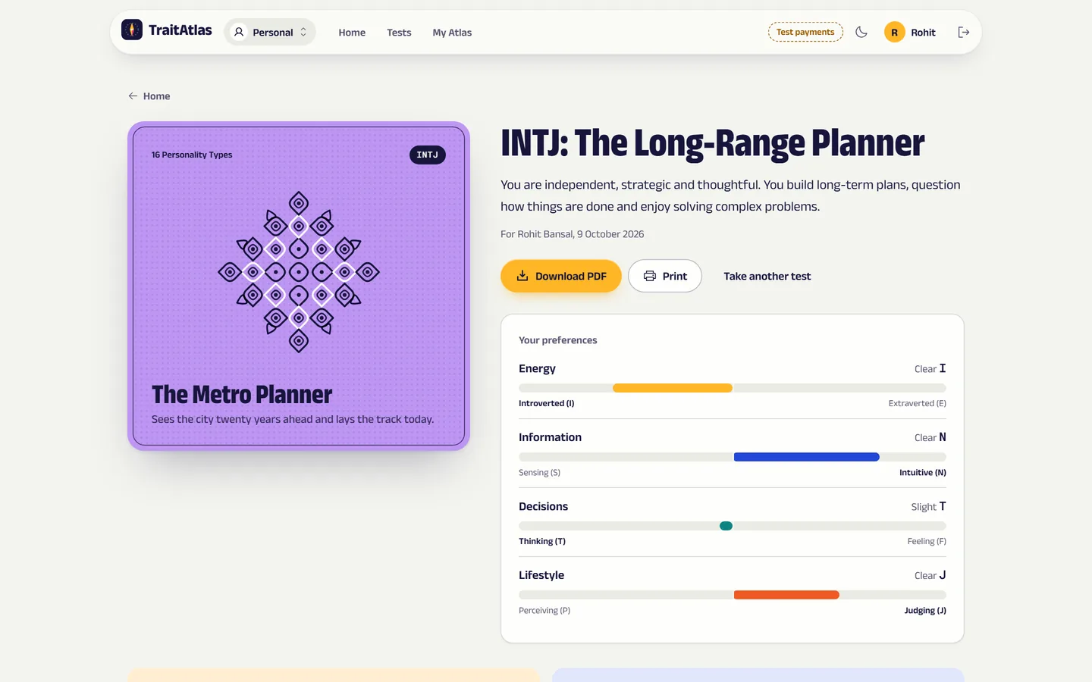The width and height of the screenshot is (1092, 682).
Task: Click the back arrow beside Home
Action: [133, 96]
